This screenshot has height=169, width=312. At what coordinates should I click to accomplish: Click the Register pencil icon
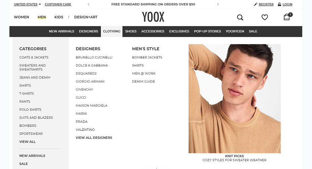click(x=256, y=4)
